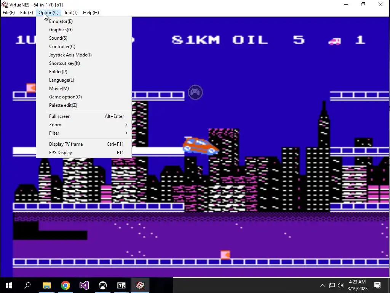Image resolution: width=390 pixels, height=293 pixels.
Task: Open the gamepad app in the taskbar
Action: [x=103, y=285]
